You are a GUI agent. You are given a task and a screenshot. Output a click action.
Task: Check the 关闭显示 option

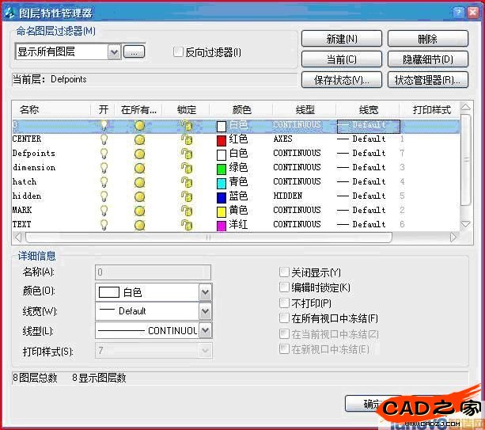[285, 272]
